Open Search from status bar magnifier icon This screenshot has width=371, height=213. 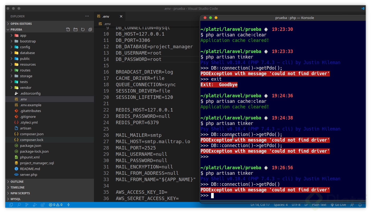(19, 205)
